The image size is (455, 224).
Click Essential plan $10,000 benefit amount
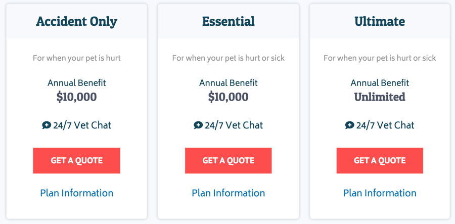click(228, 97)
